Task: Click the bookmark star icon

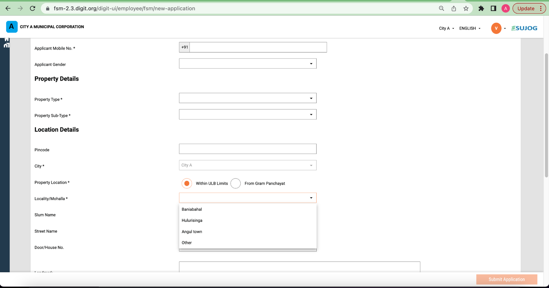Action: click(x=466, y=8)
